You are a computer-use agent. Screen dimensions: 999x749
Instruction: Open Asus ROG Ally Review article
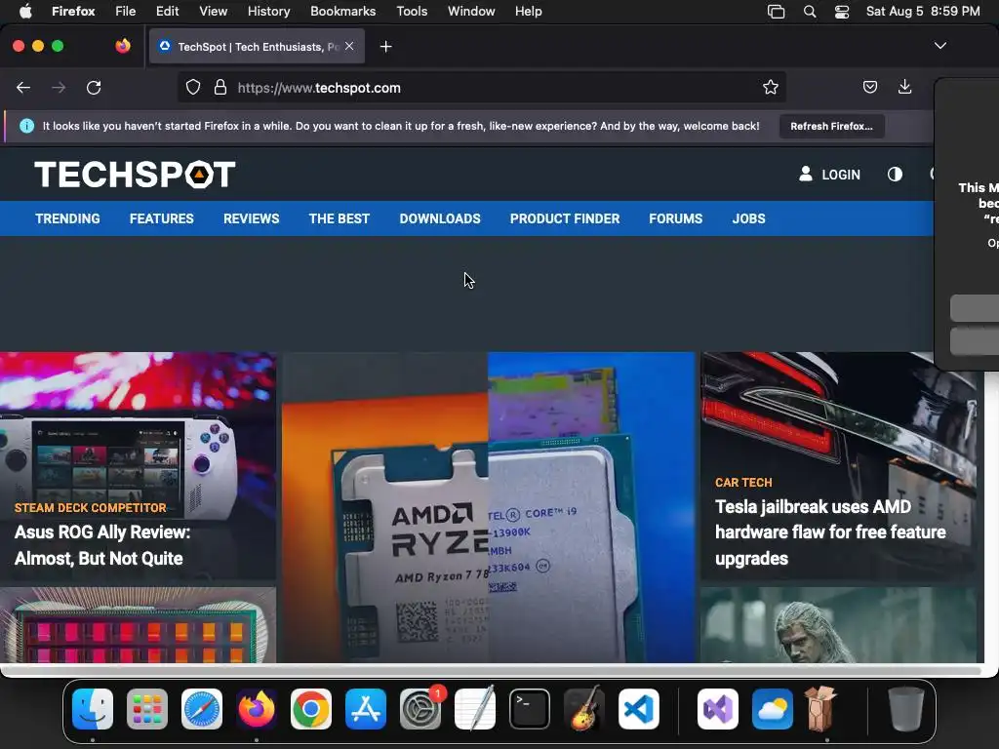click(x=101, y=545)
